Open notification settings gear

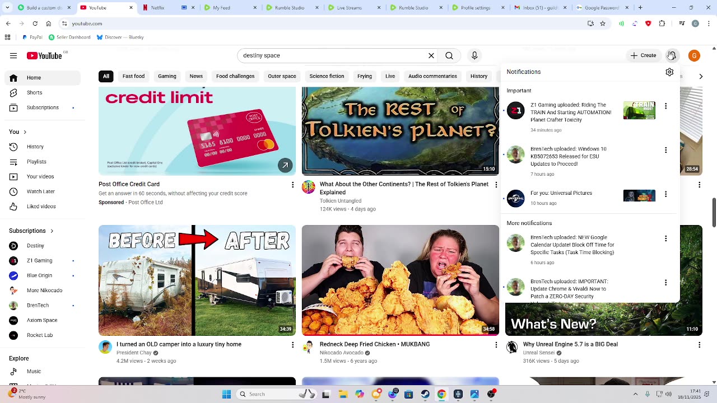(x=669, y=72)
